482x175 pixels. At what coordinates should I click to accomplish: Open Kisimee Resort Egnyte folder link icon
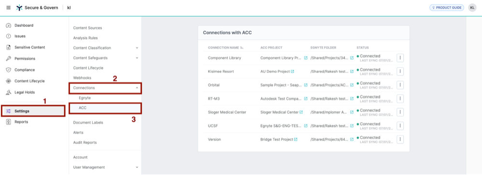pyautogui.click(x=352, y=72)
